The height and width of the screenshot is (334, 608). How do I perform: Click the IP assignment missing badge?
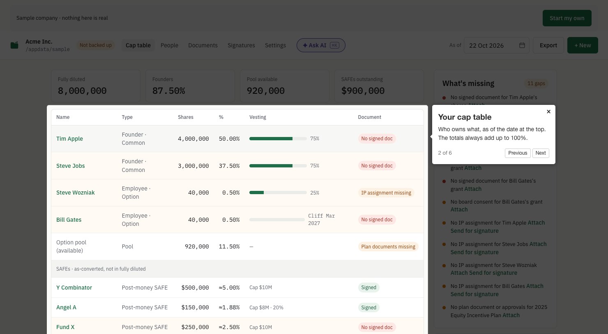tap(386, 193)
